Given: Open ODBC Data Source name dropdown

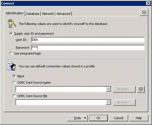Looking at the screenshot, I should pos(108,89).
